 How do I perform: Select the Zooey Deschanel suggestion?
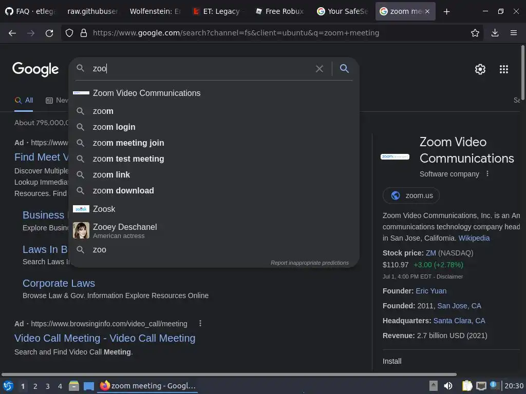(214, 230)
